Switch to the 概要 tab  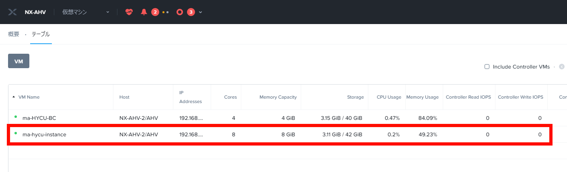[x=14, y=34]
